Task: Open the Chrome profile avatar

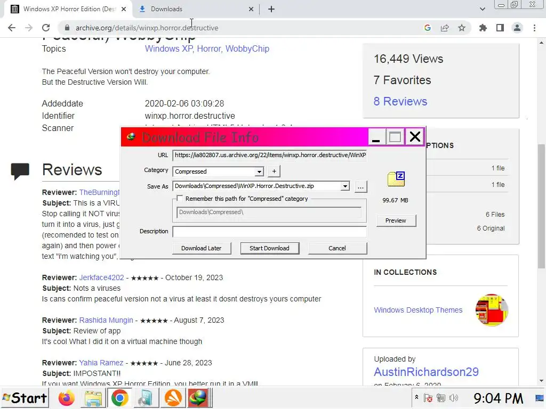Action: tap(517, 28)
